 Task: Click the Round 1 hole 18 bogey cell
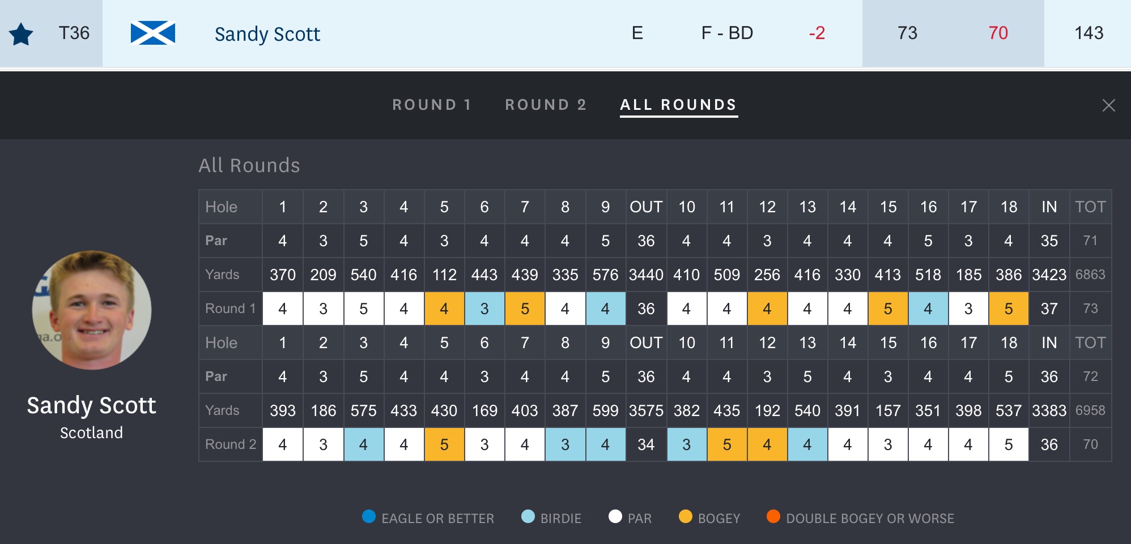(1009, 309)
